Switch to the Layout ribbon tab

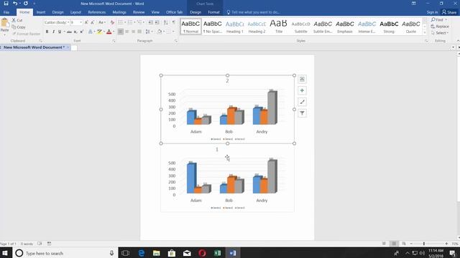[75, 12]
